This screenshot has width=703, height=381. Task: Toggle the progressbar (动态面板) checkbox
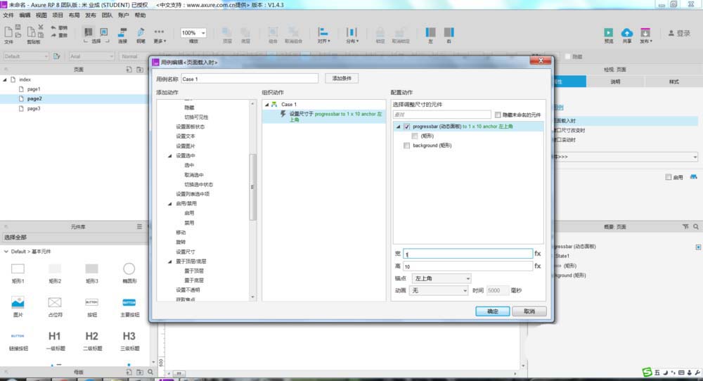pyautogui.click(x=406, y=127)
